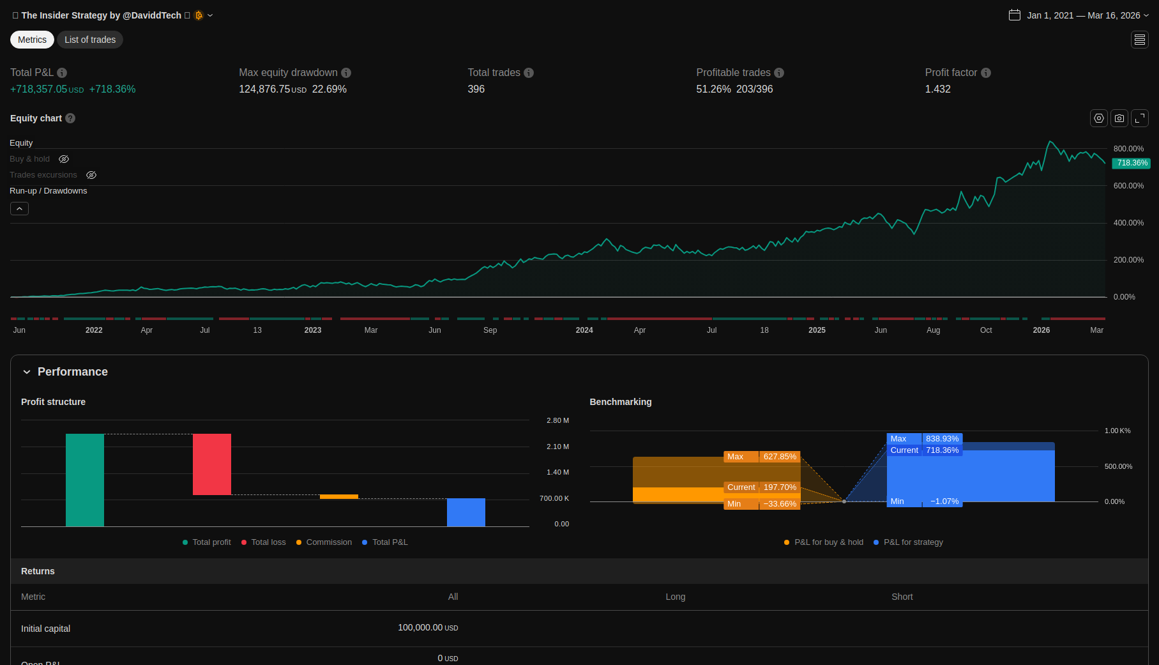
Task: Click the info icon beside Max equity drawdown
Action: click(x=346, y=73)
